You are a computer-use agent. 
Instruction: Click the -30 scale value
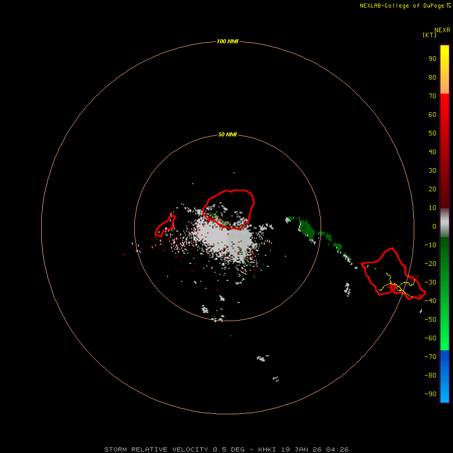click(430, 282)
